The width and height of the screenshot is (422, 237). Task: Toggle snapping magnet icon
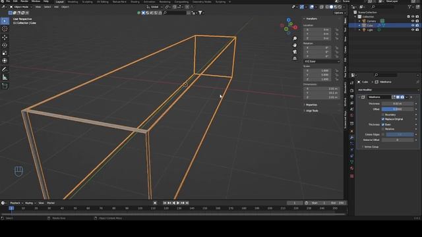click(x=174, y=7)
